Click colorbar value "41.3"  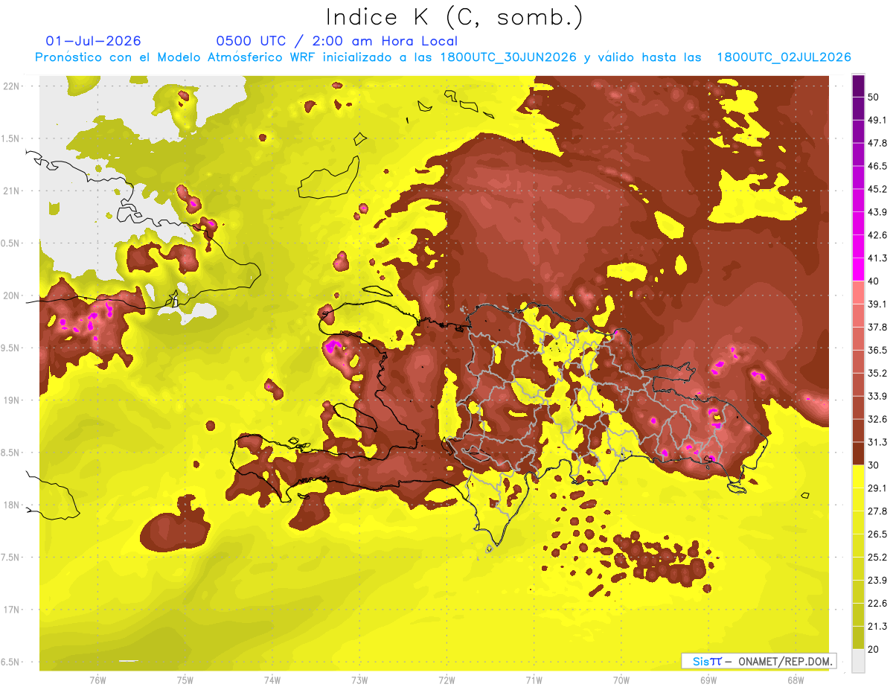point(877,258)
